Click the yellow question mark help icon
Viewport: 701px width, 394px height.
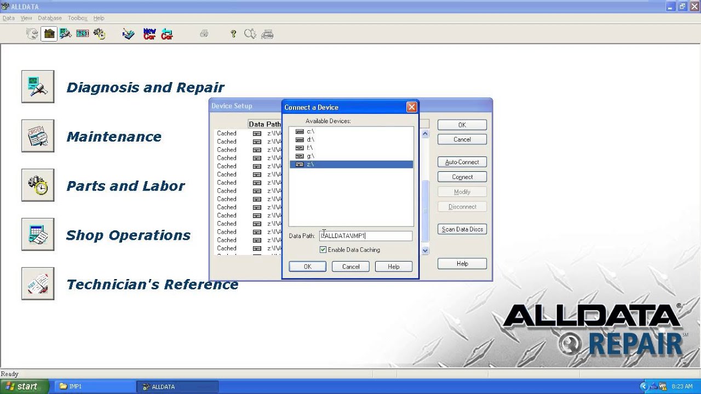tap(233, 34)
